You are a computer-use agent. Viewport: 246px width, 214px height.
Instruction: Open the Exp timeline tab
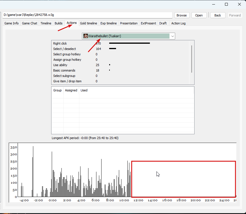point(109,23)
